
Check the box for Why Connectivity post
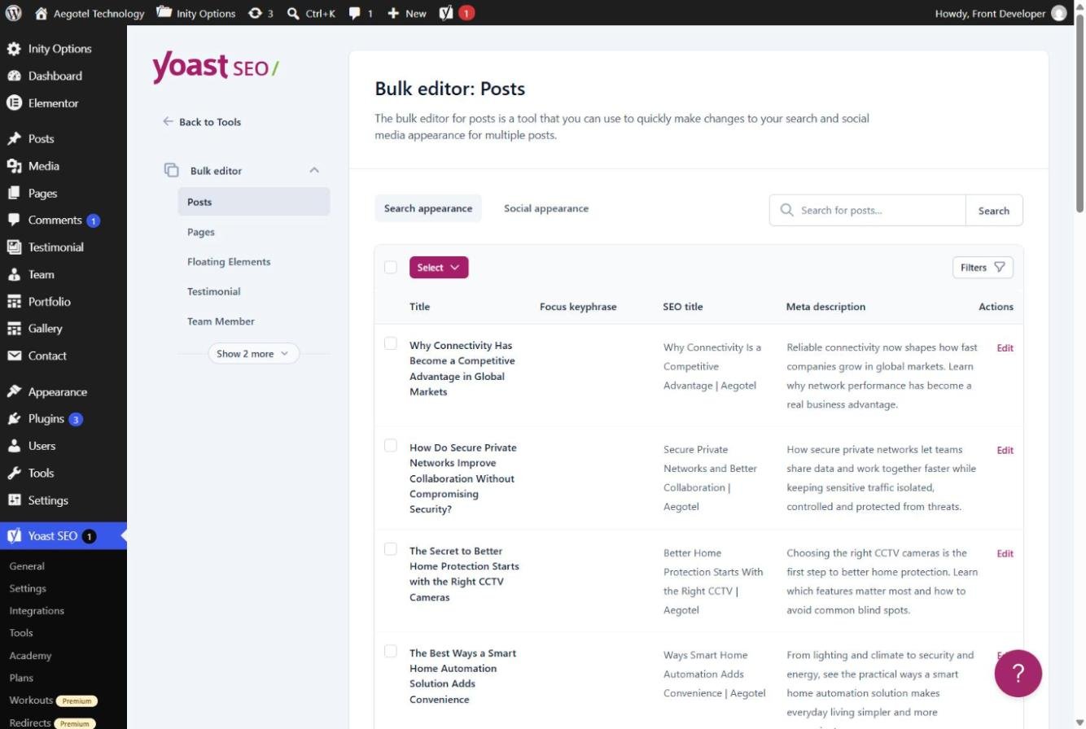pyautogui.click(x=391, y=343)
